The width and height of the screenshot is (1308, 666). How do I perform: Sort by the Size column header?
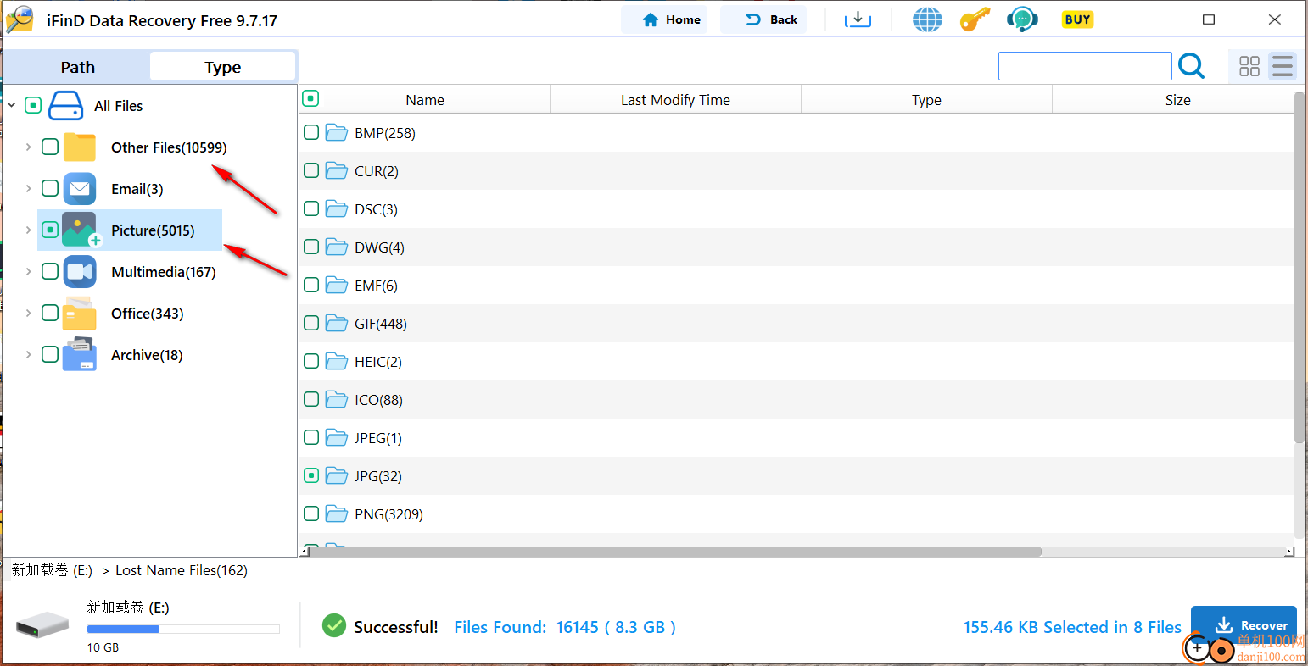coord(1177,100)
